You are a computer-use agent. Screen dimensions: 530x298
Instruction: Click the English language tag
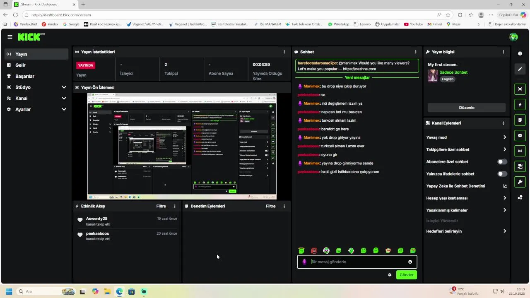pyautogui.click(x=448, y=79)
